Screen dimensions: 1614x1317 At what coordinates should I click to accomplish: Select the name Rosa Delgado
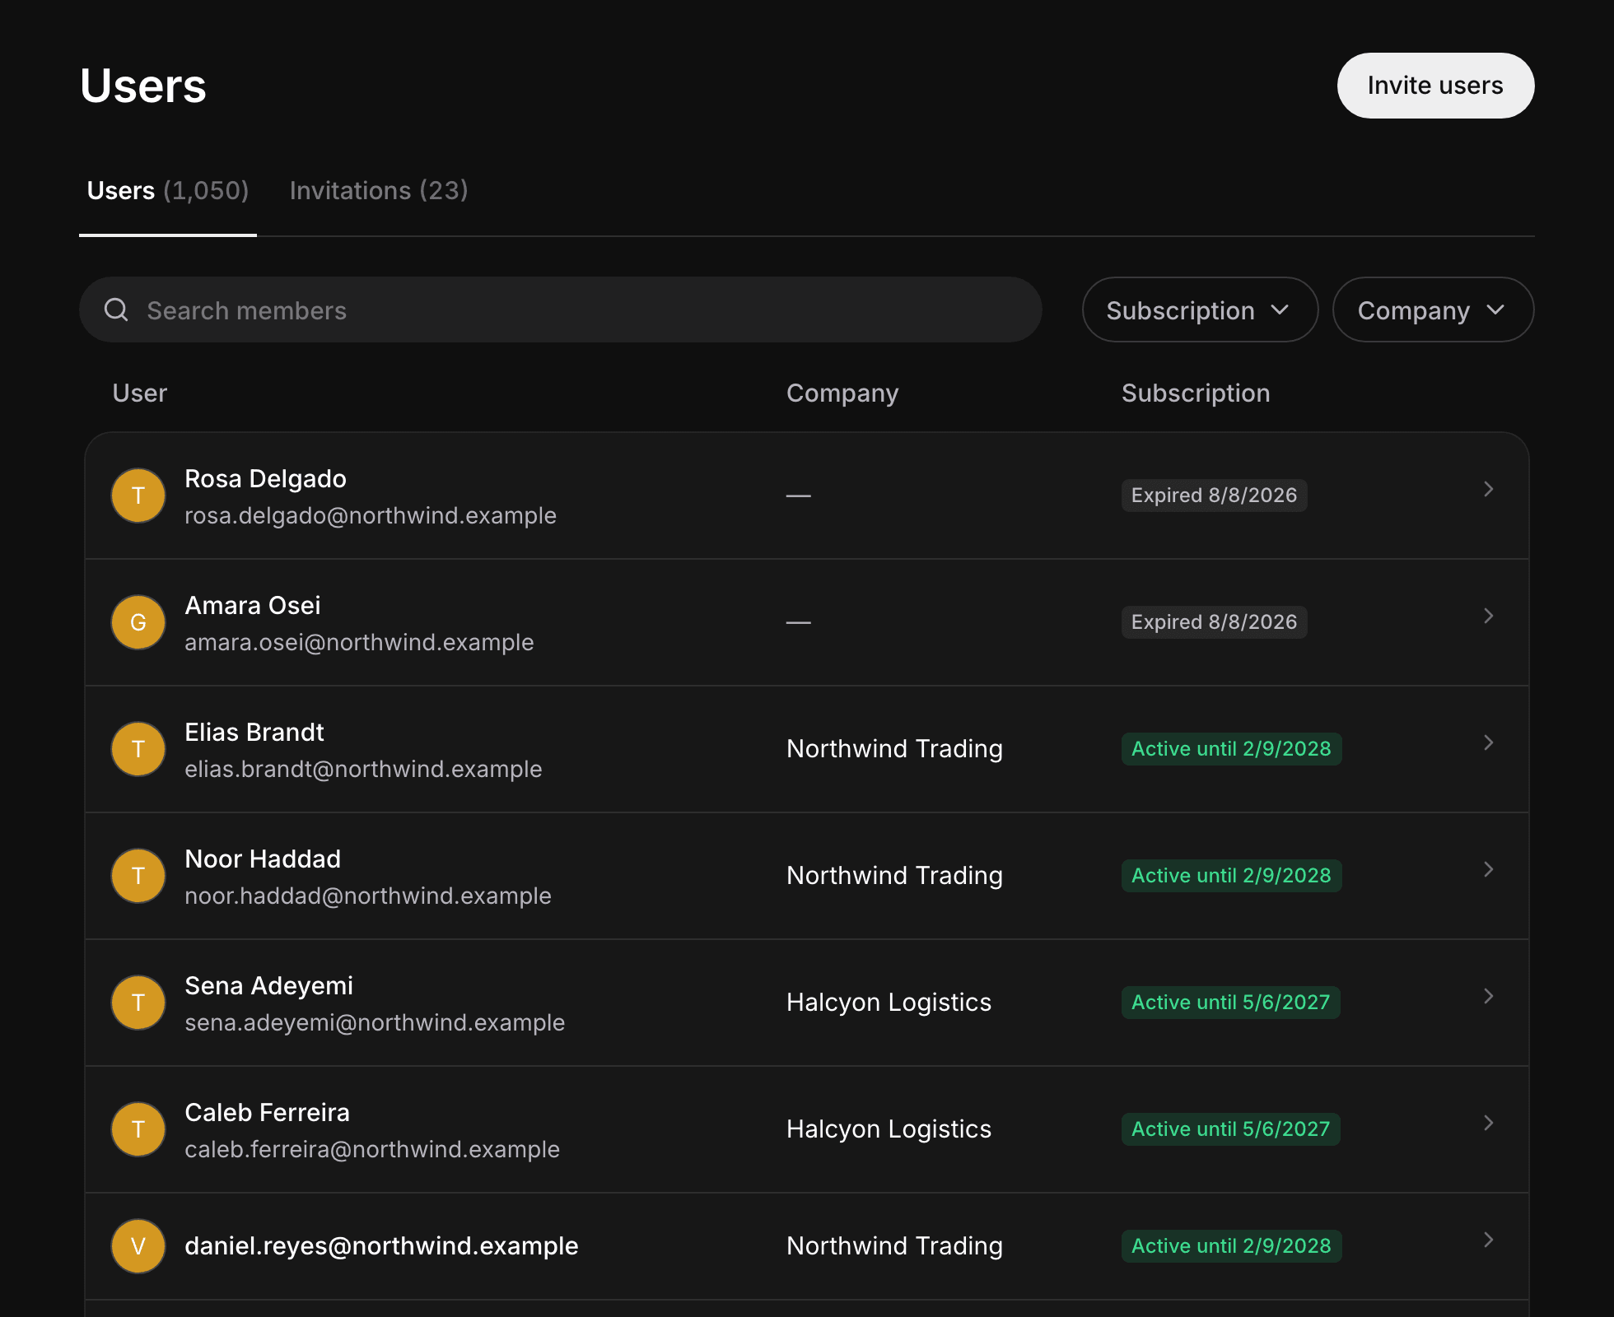pyautogui.click(x=265, y=479)
